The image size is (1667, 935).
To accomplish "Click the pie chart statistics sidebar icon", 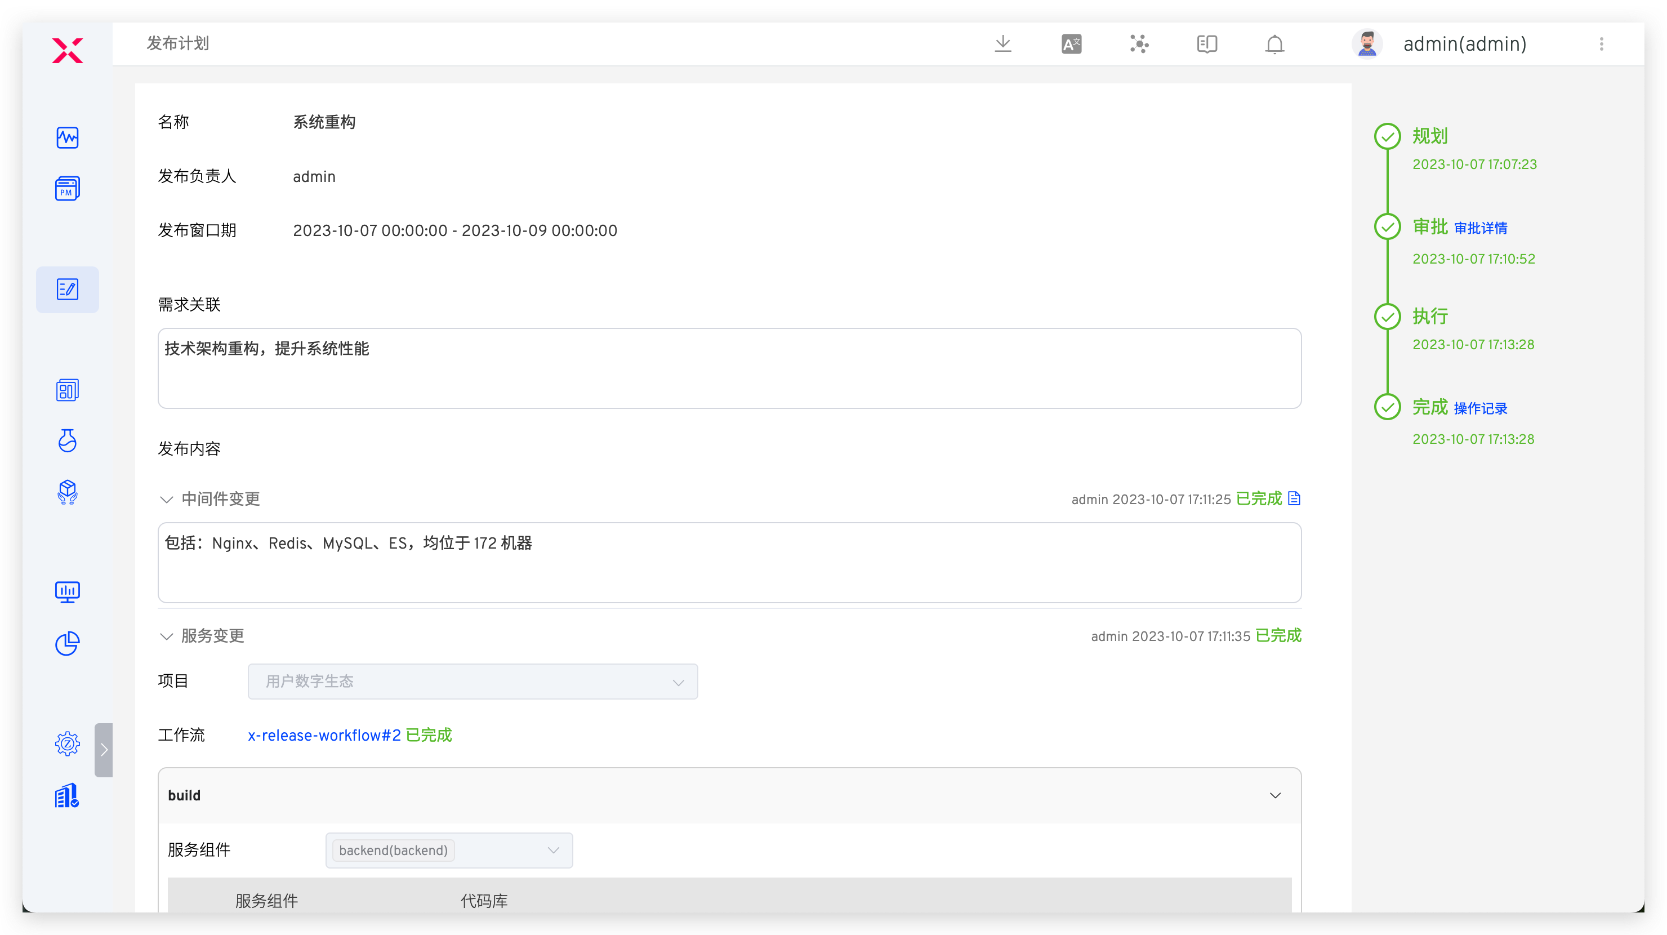I will point(68,643).
